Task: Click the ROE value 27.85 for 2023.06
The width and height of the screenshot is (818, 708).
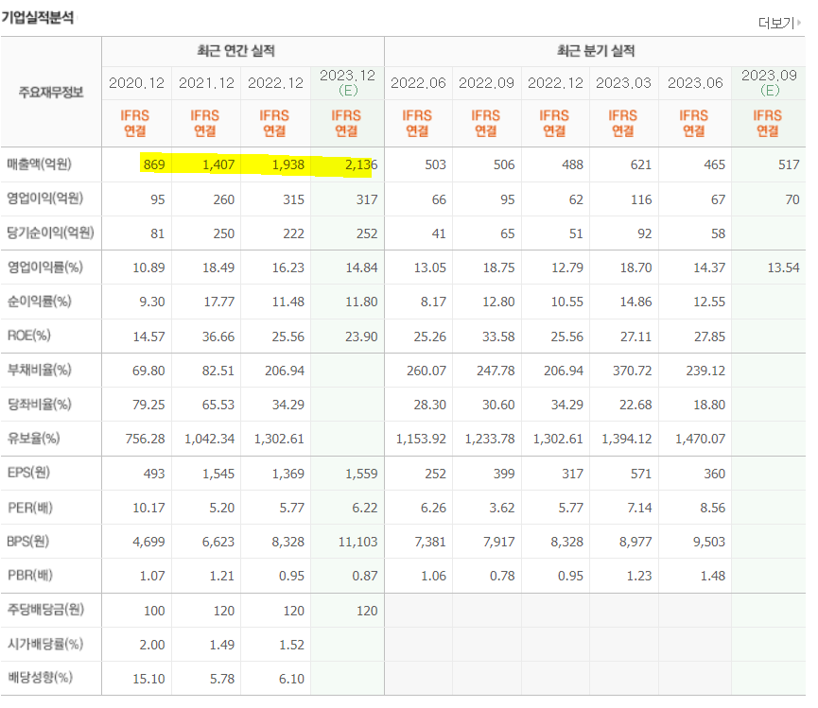Action: tap(709, 337)
